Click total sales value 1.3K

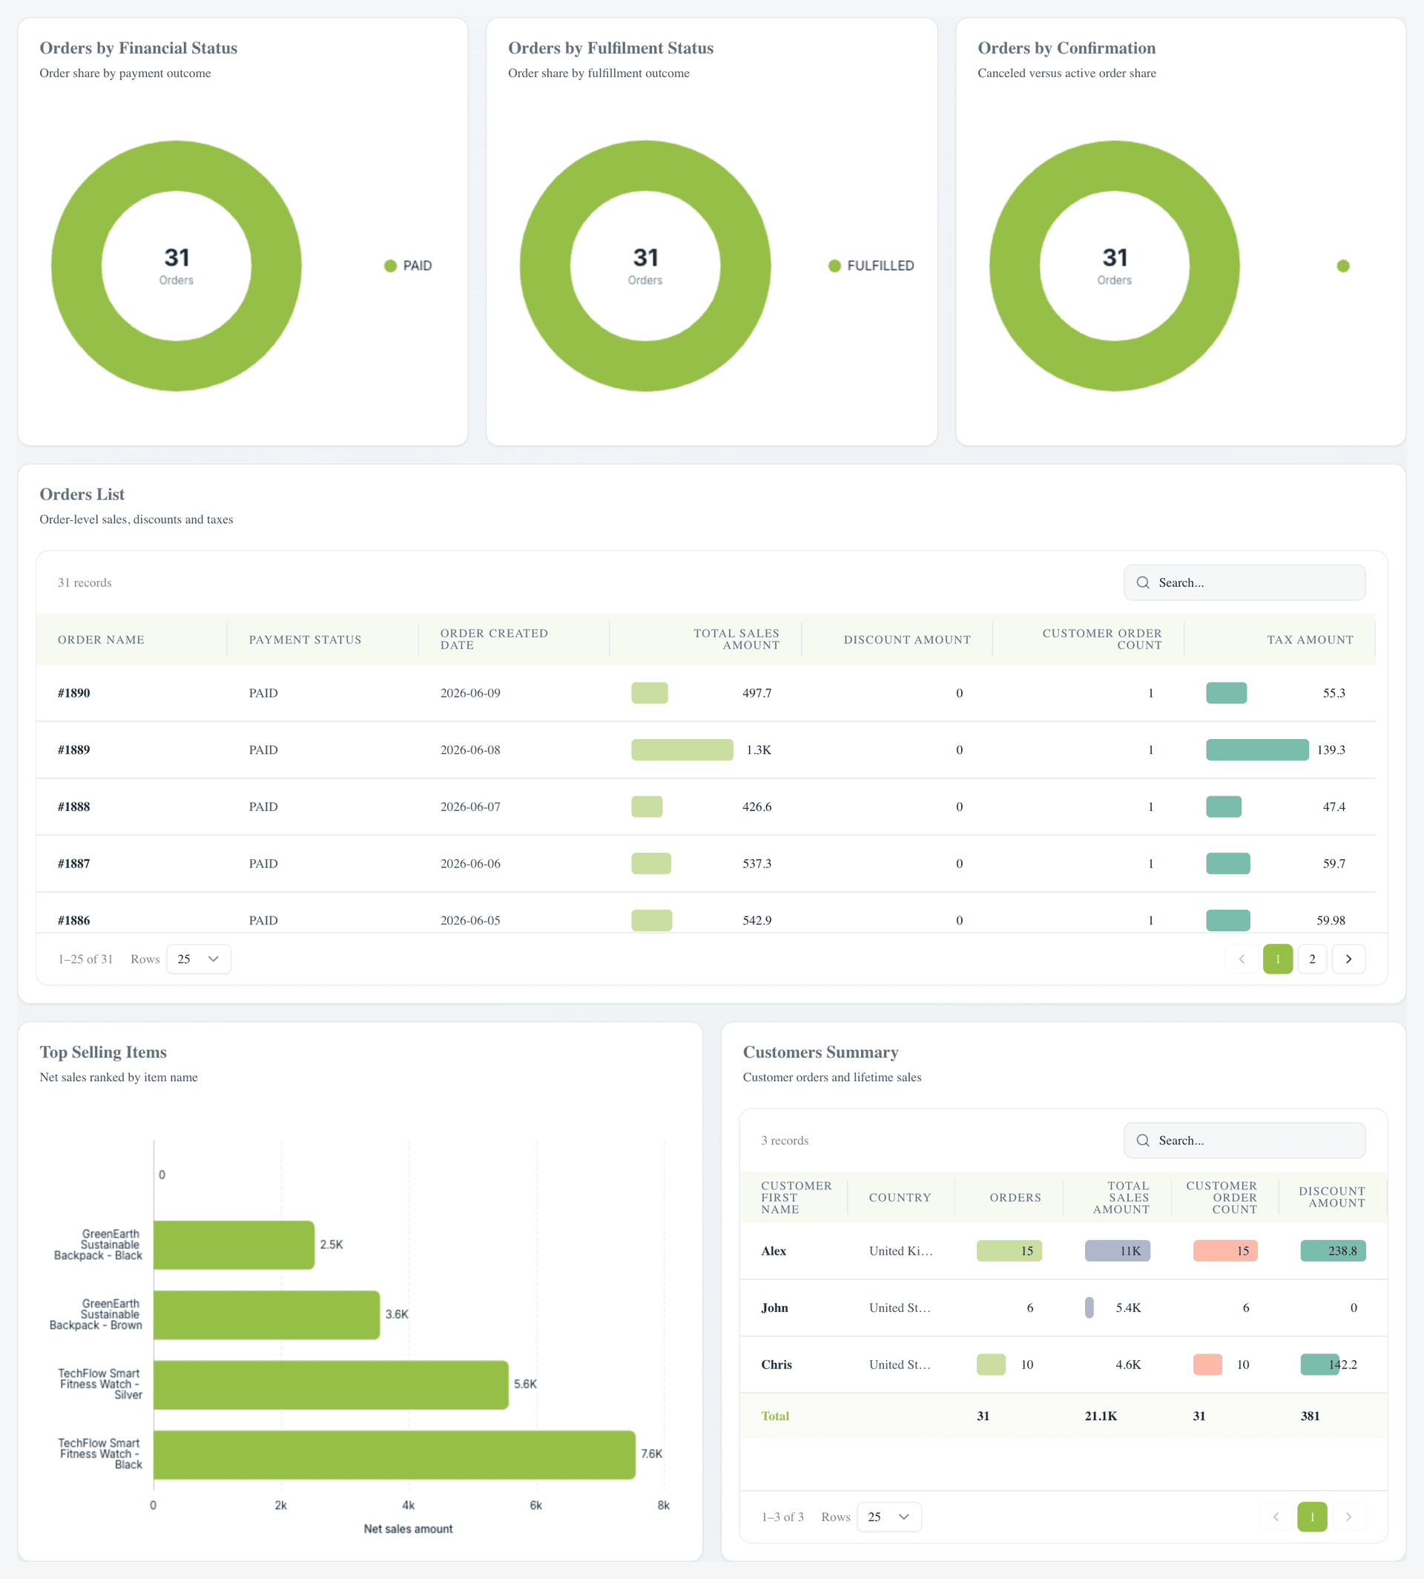758,750
